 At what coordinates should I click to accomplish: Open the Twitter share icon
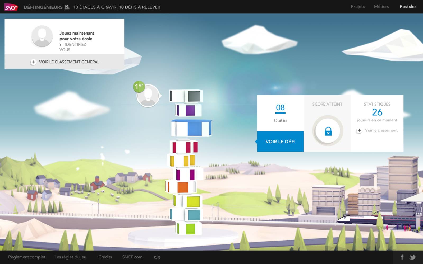[413, 257]
